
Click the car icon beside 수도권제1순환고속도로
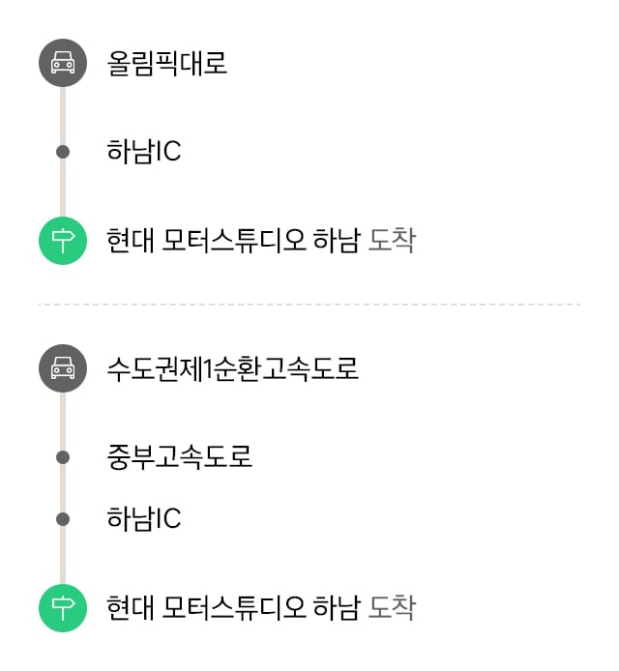click(x=63, y=367)
